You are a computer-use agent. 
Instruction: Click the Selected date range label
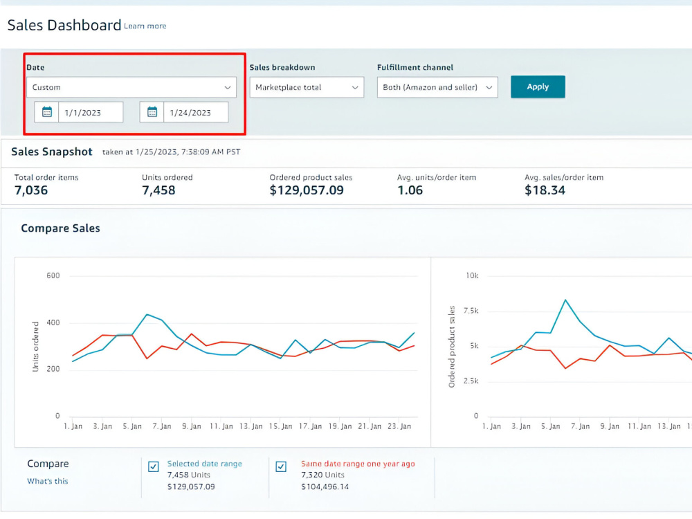(204, 464)
